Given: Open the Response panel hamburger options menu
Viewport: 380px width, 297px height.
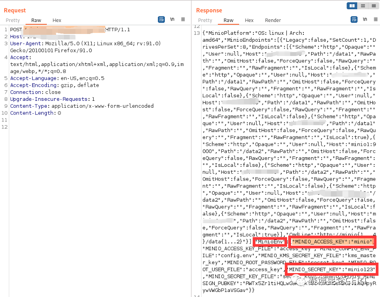Looking at the screenshot, I should pos(375,19).
